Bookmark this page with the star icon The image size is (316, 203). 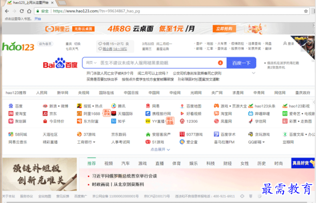[x=306, y=11]
